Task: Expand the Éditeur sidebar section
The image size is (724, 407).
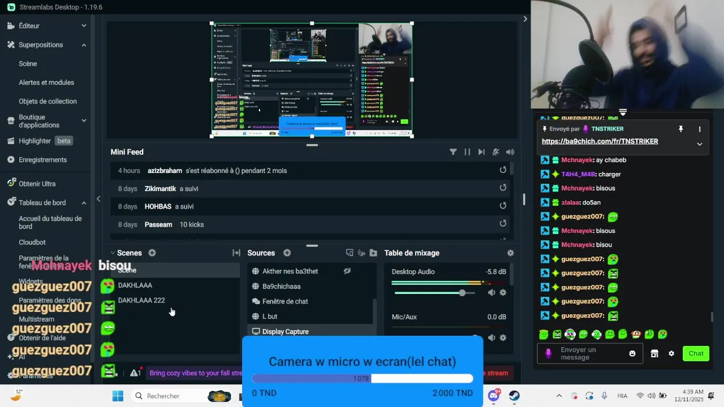Action: click(x=84, y=26)
